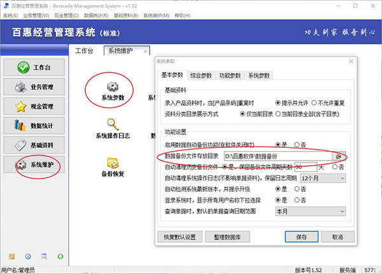This screenshot has width=382, height=274.
Task: Open 基础资料 tag sidebar button
Action: click(x=34, y=145)
